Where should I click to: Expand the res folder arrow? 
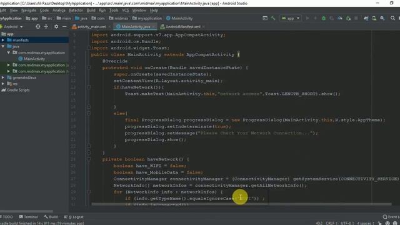click(2, 84)
